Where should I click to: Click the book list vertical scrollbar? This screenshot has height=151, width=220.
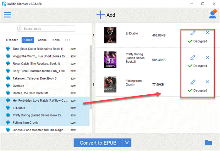(x=91, y=77)
